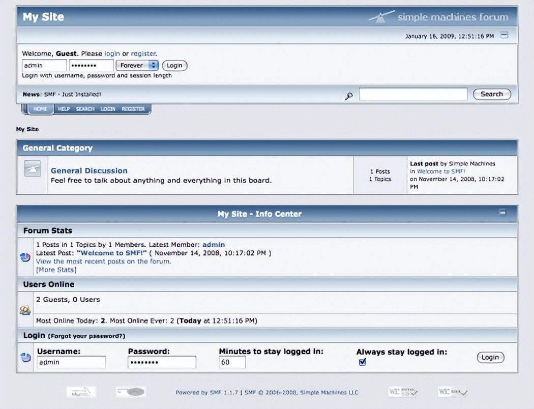Focus the top password field

click(x=91, y=66)
